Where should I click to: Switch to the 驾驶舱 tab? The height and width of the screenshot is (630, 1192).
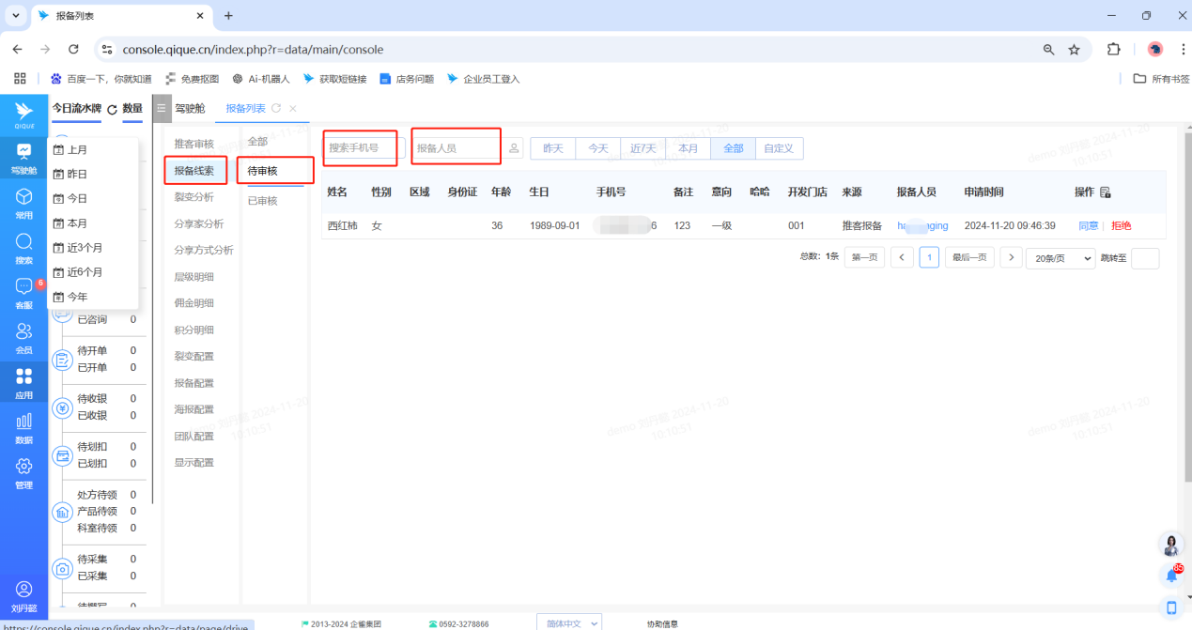pyautogui.click(x=191, y=109)
